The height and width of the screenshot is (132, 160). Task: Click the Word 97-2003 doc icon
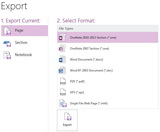click(x=62, y=70)
